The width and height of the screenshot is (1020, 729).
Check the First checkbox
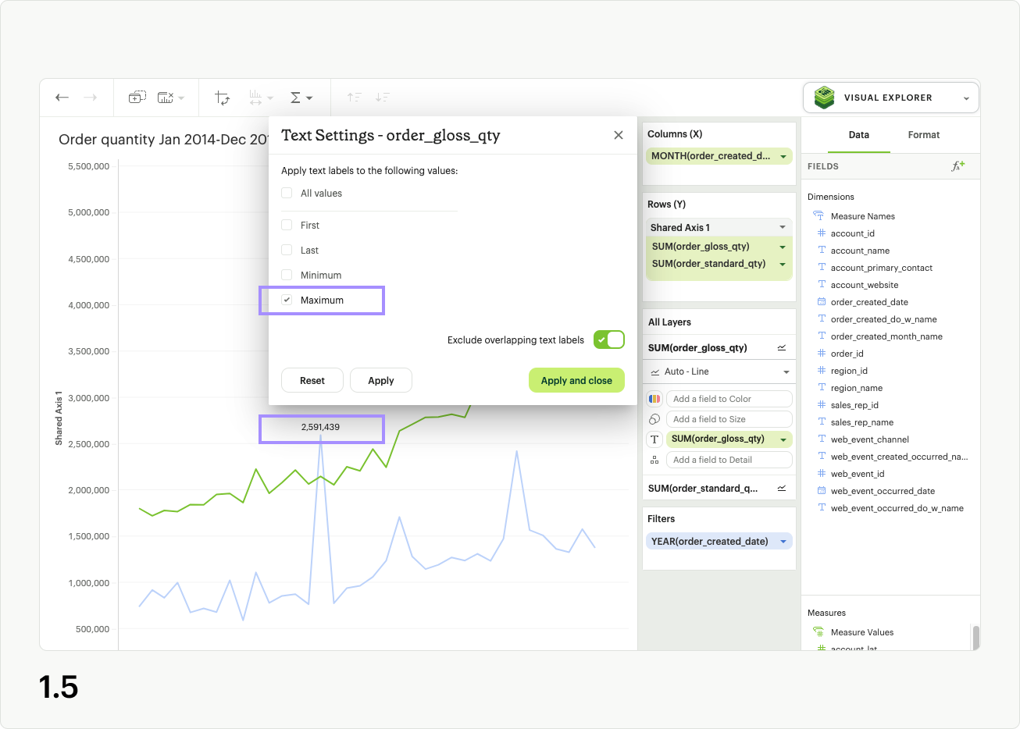coord(287,225)
